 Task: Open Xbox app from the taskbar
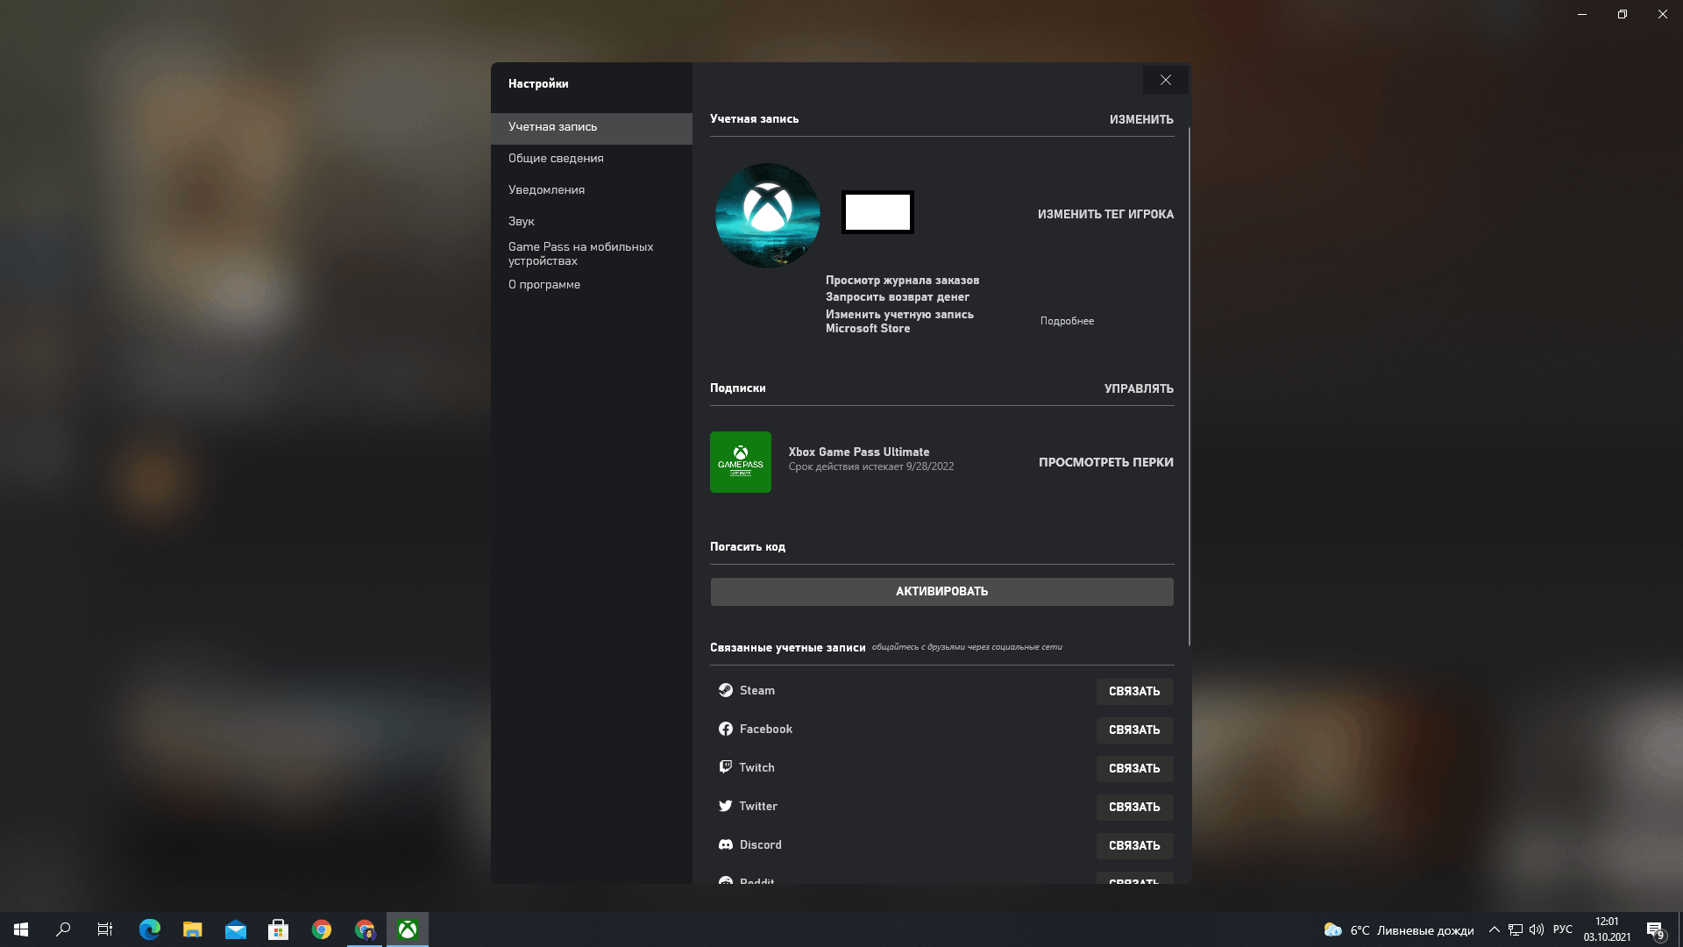click(408, 929)
